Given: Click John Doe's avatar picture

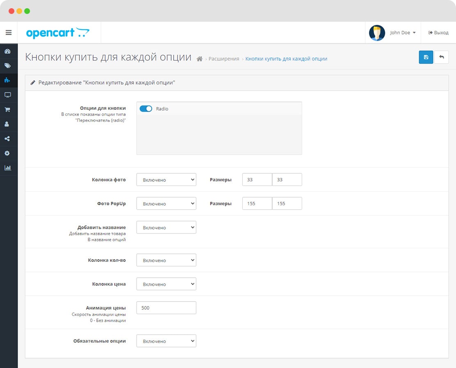Looking at the screenshot, I should [377, 33].
